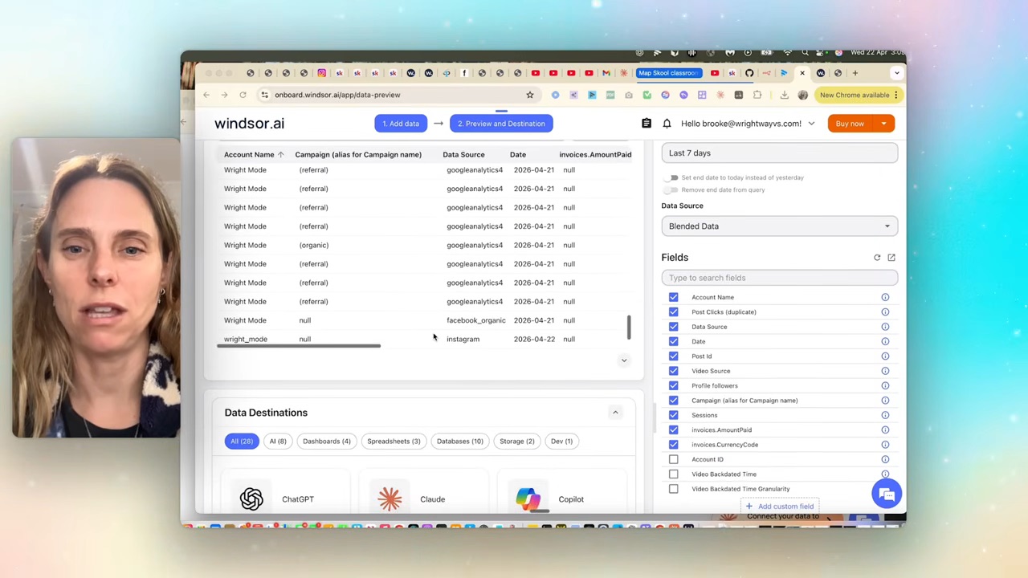The height and width of the screenshot is (578, 1028).
Task: Uncheck Post Clicks (duplicate) field
Action: [x=674, y=312]
